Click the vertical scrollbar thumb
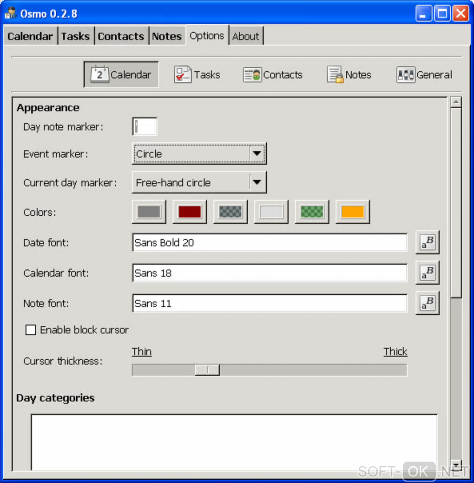This screenshot has height=483, width=474. [x=456, y=202]
